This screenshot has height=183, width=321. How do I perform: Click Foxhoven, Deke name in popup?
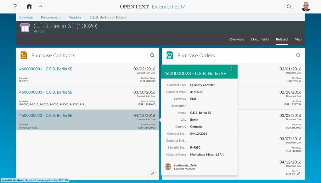coord(185,165)
